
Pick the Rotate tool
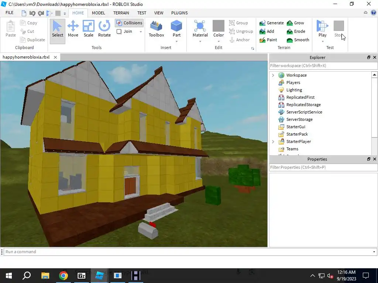[x=104, y=29]
